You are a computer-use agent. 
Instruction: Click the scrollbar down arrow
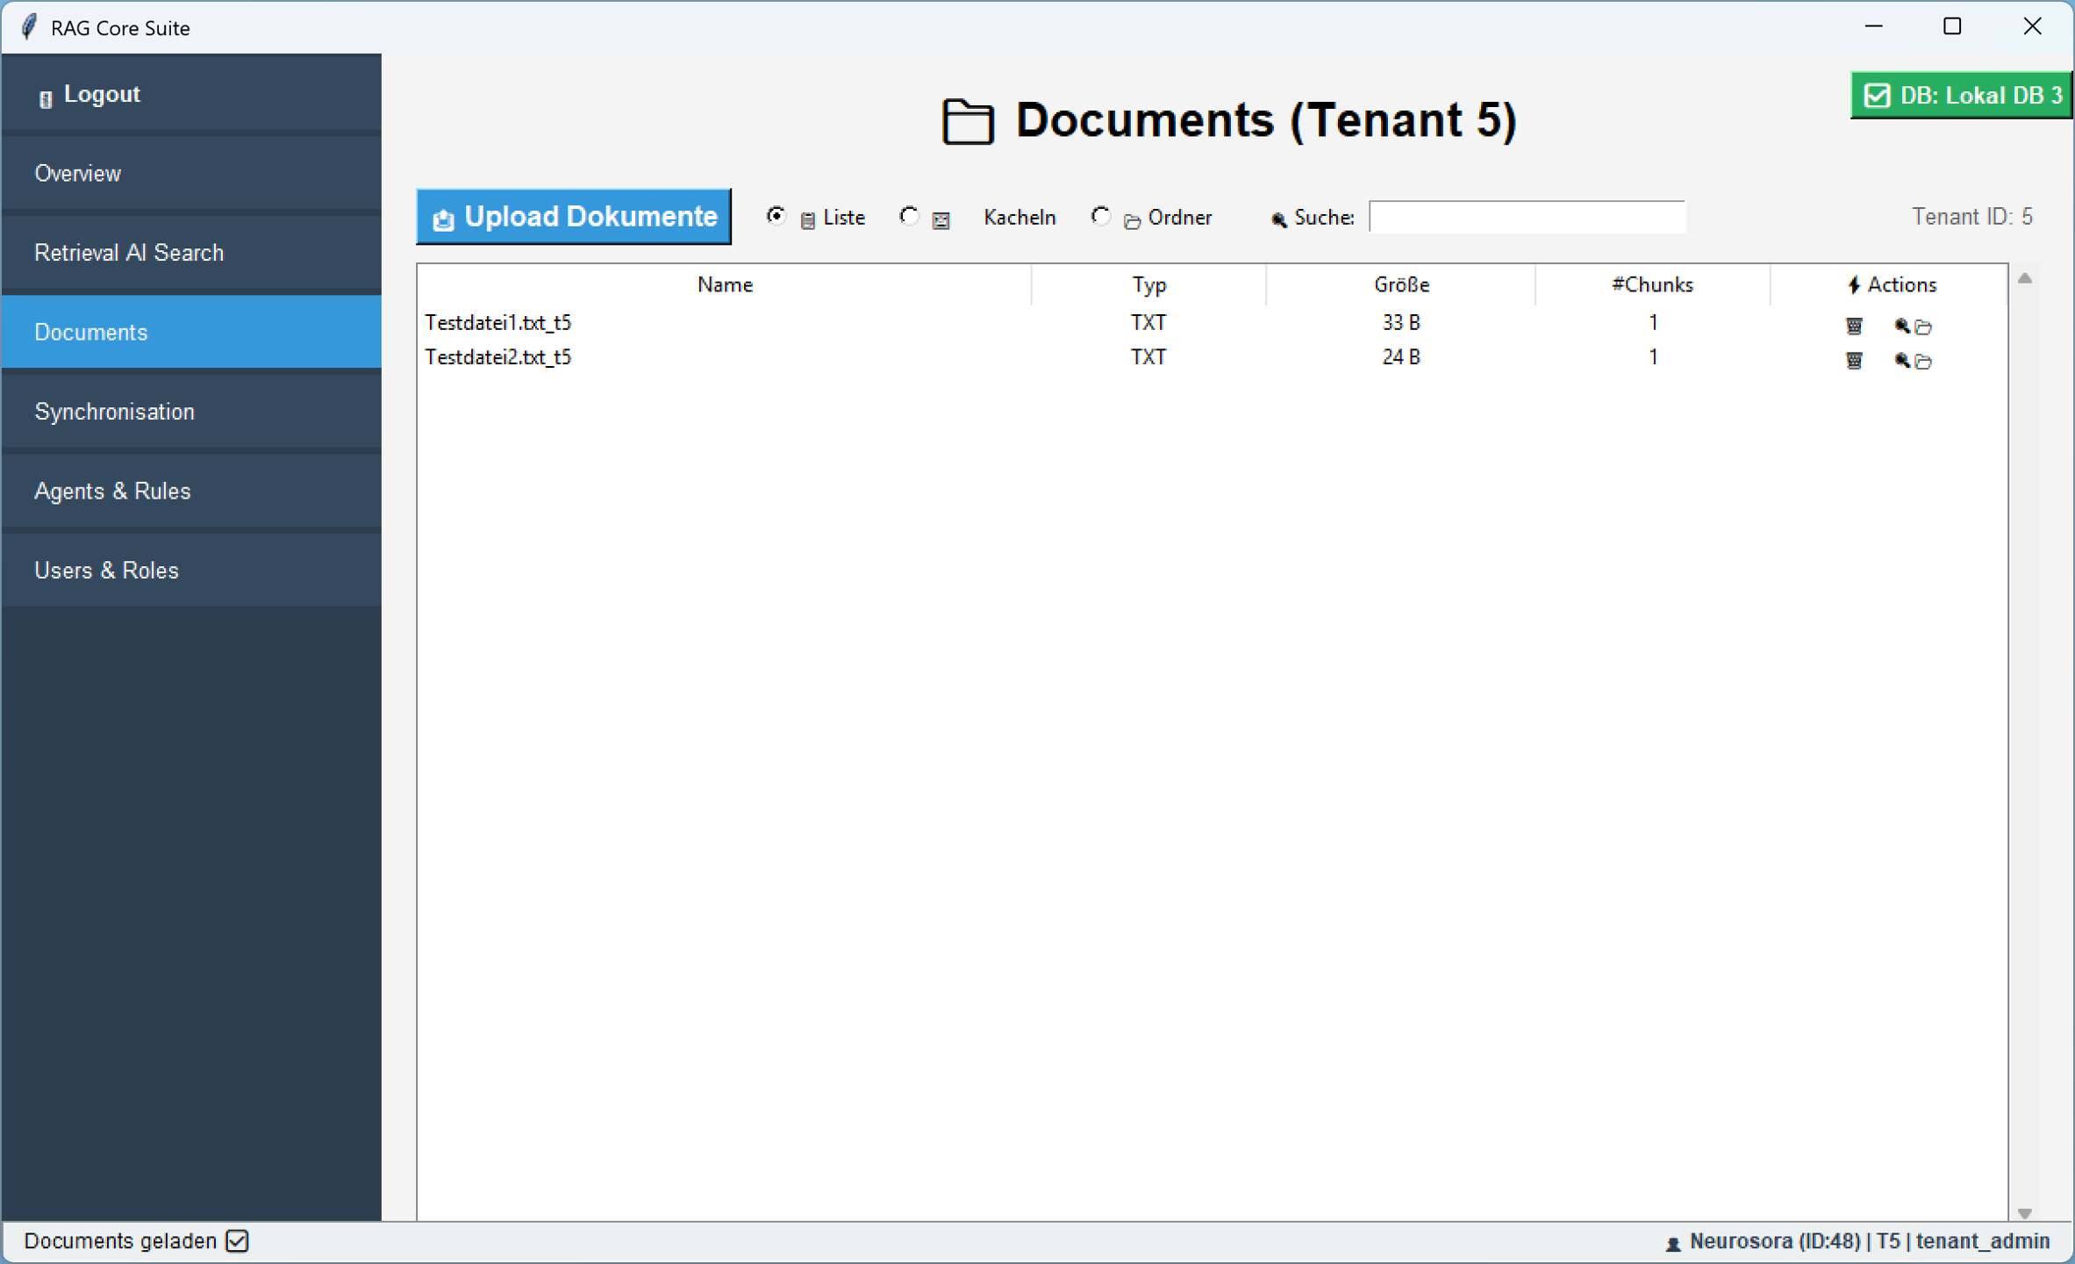point(2025,1213)
